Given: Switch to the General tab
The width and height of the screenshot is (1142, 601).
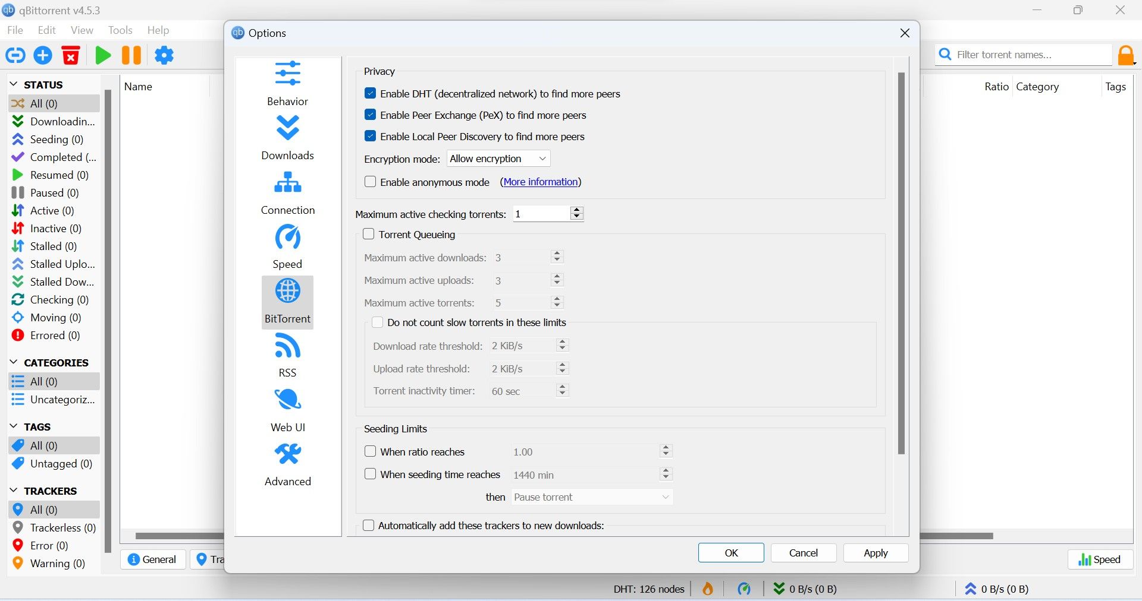Looking at the screenshot, I should point(153,559).
